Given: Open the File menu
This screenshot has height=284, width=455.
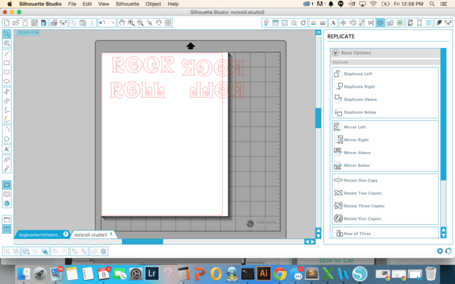Looking at the screenshot, I should (x=72, y=4).
